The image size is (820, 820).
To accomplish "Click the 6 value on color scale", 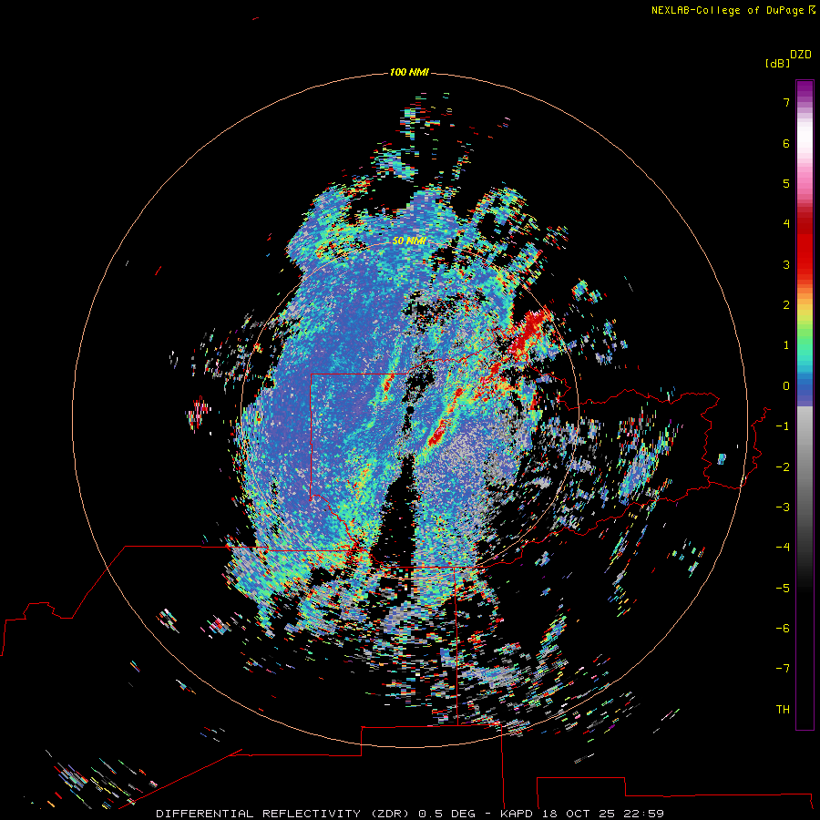I will click(x=786, y=143).
